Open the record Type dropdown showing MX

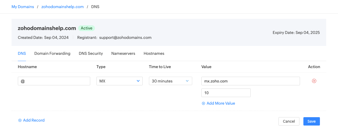click(119, 81)
